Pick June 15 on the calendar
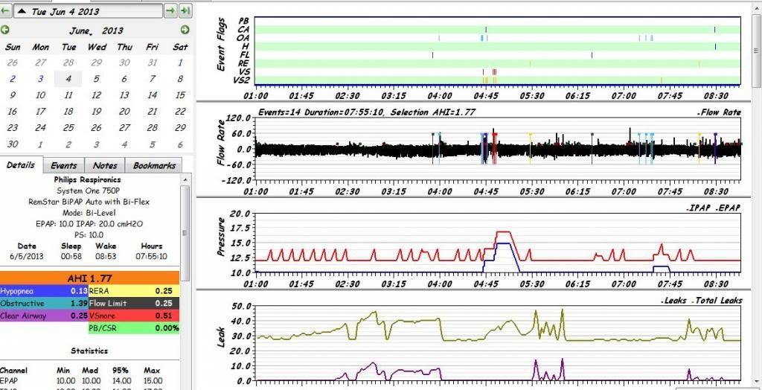The width and height of the screenshot is (762, 390). pos(179,95)
